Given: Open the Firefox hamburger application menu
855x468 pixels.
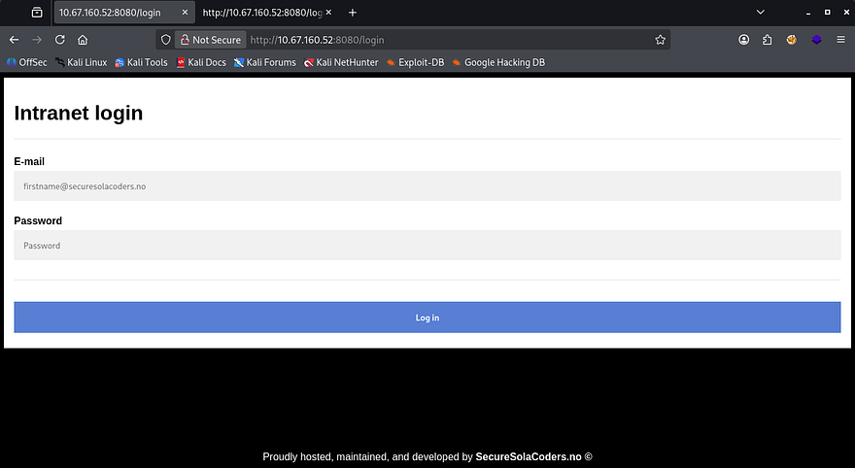Looking at the screenshot, I should tap(841, 40).
